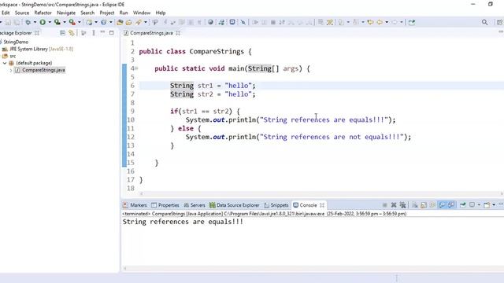Maximize the Package Explorer panel
The width and height of the screenshot is (504, 283).
coord(112,32)
